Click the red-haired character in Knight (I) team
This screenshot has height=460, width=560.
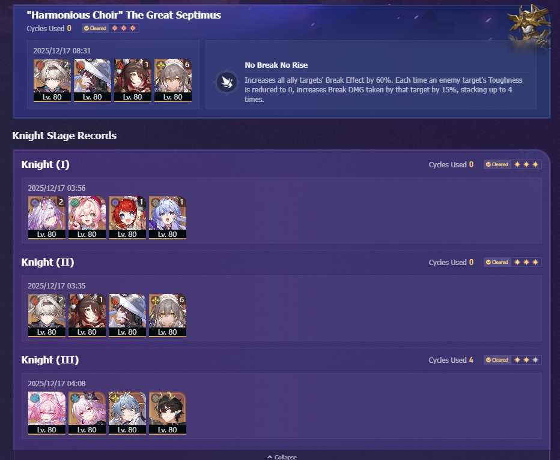127,218
